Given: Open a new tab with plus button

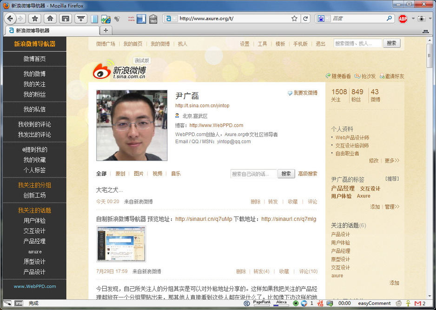Looking at the screenshot, I should click(106, 30).
